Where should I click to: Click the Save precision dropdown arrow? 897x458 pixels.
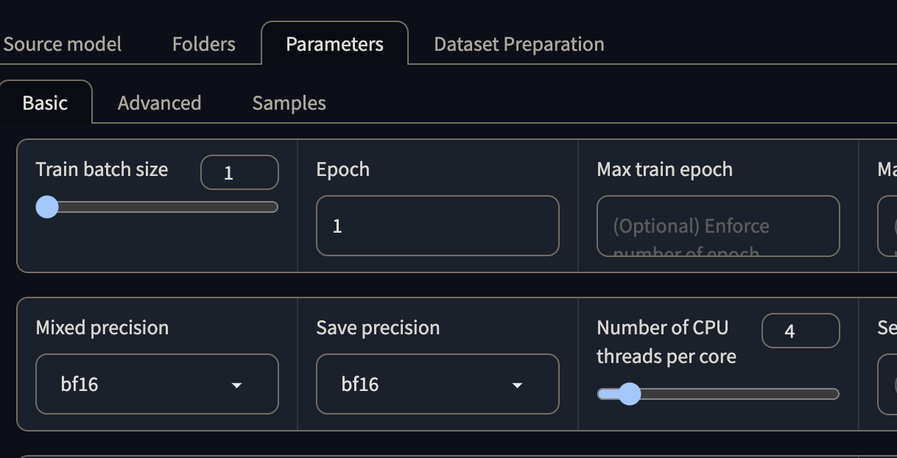coord(517,385)
